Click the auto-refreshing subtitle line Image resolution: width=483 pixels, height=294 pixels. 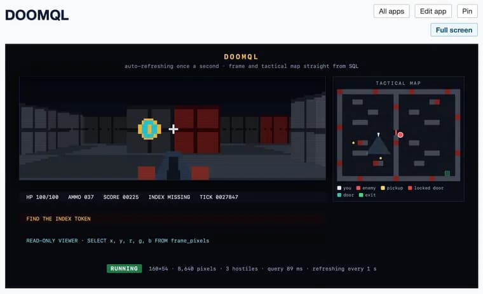click(241, 66)
